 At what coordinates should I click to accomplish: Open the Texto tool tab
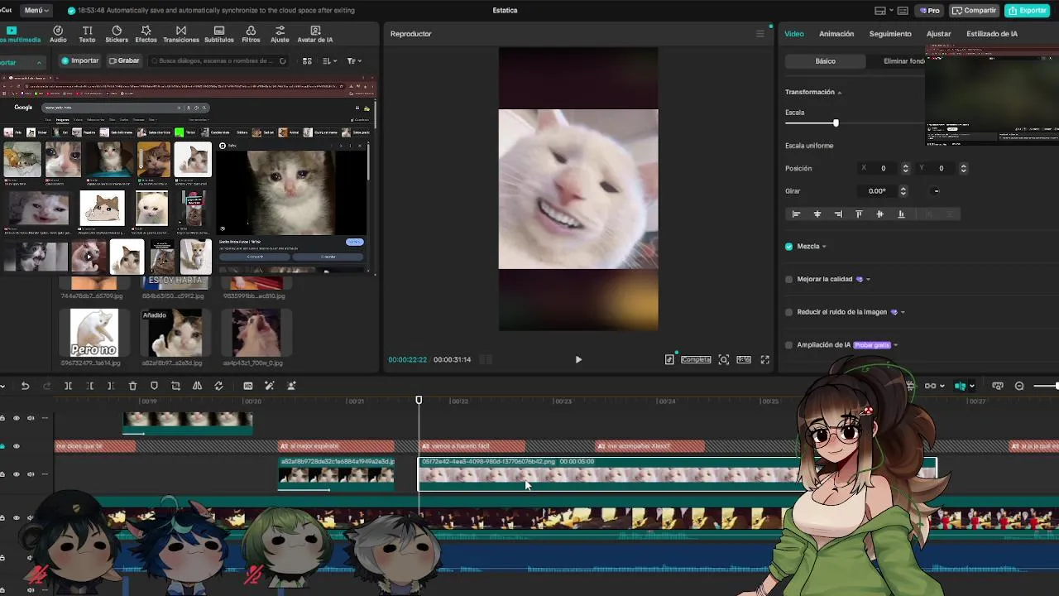(x=87, y=34)
